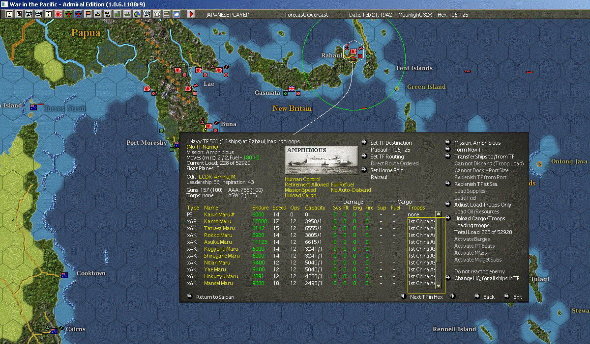Click the OP toolbar icon
Viewport: 590px width, 344px height.
point(157,14)
